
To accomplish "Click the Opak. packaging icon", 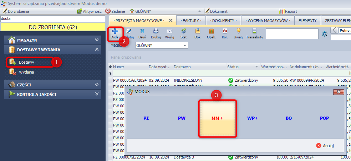I will tap(212, 32).
